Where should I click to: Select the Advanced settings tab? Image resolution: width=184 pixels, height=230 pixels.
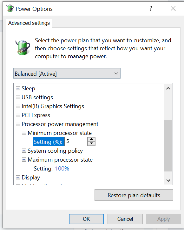(29, 23)
